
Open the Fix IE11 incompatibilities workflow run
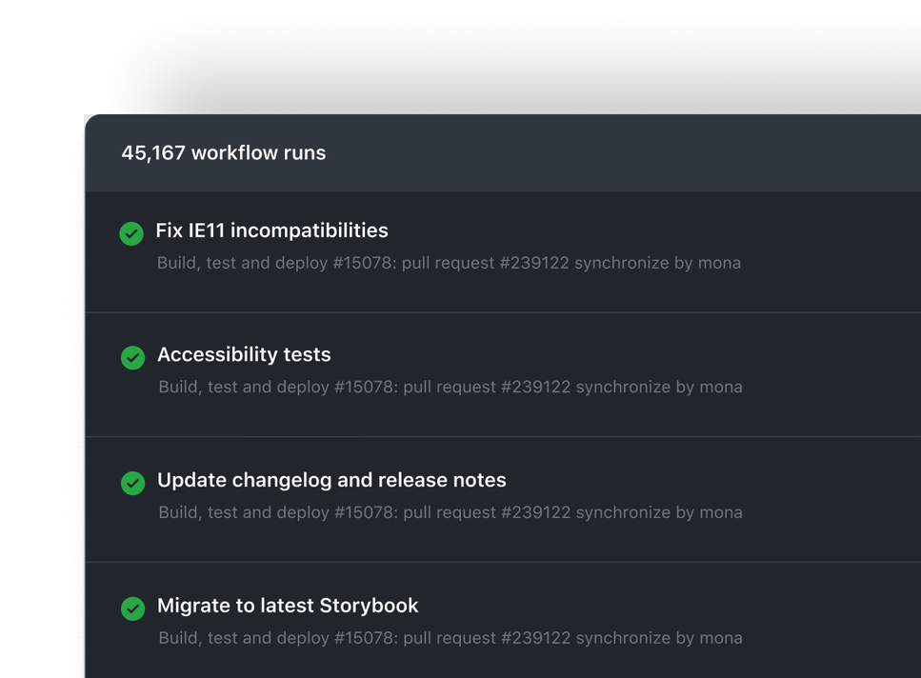point(271,230)
